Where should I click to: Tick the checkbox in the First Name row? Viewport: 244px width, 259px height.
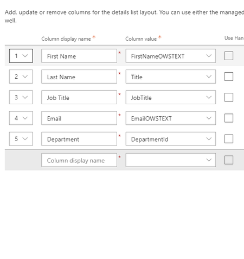[x=229, y=56]
